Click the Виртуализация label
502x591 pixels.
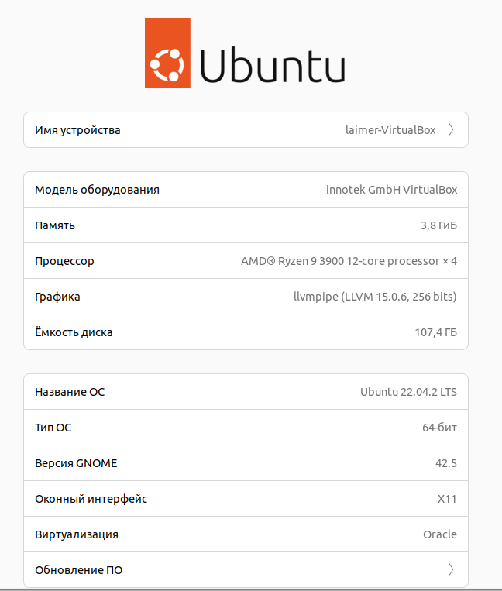click(77, 534)
